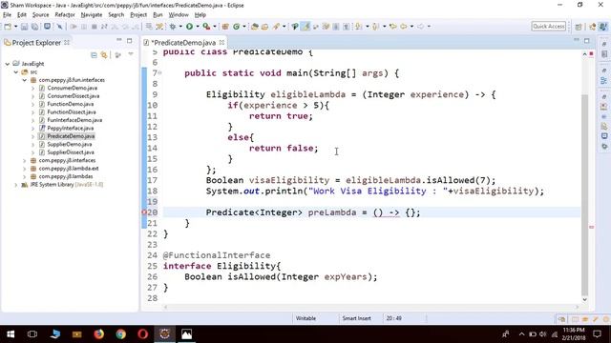
Task: Collapse the JavaEight project node
Action: tap(8, 64)
